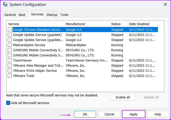Image resolution: width=171 pixels, height=120 pixels.
Task: Click the Enable all button
Action: click(123, 97)
